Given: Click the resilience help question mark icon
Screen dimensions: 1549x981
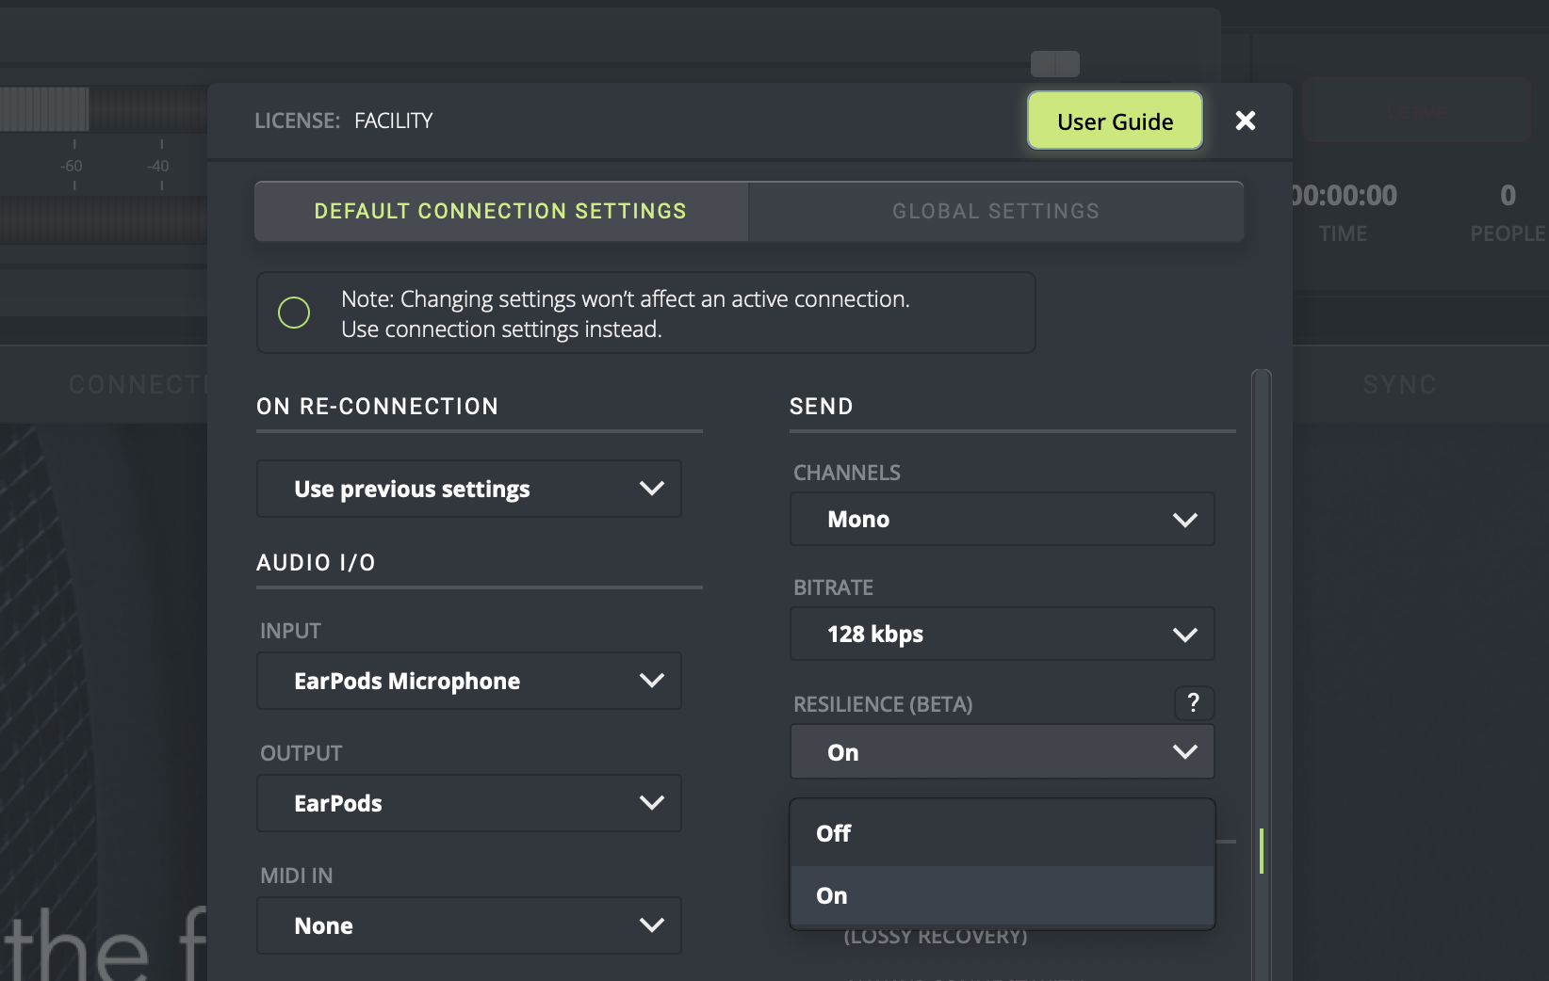Looking at the screenshot, I should click(1193, 703).
